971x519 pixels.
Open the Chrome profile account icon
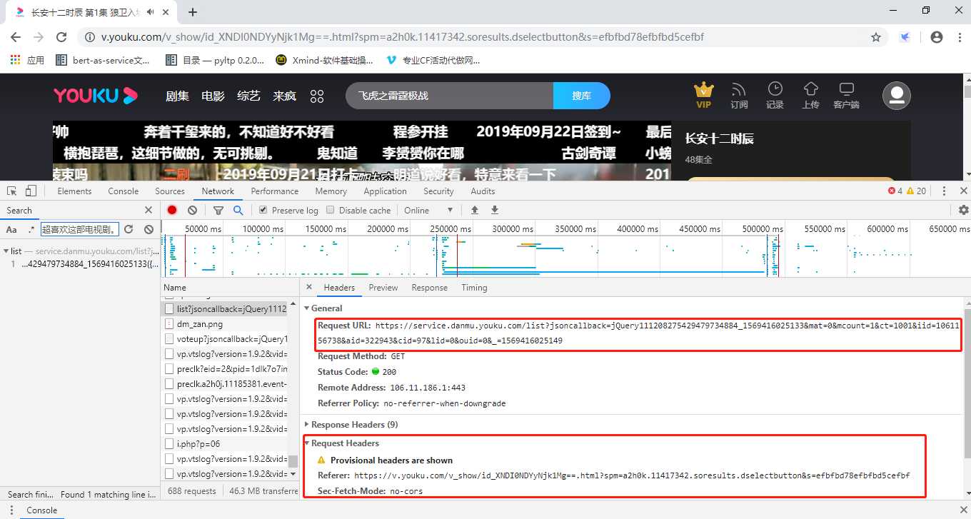937,37
